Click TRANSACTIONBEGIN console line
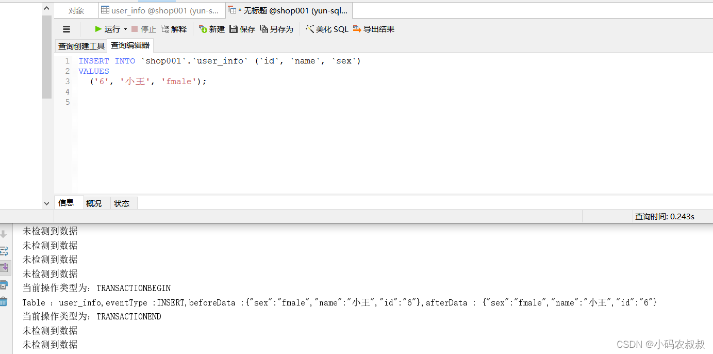The image size is (713, 354). pyautogui.click(x=96, y=288)
